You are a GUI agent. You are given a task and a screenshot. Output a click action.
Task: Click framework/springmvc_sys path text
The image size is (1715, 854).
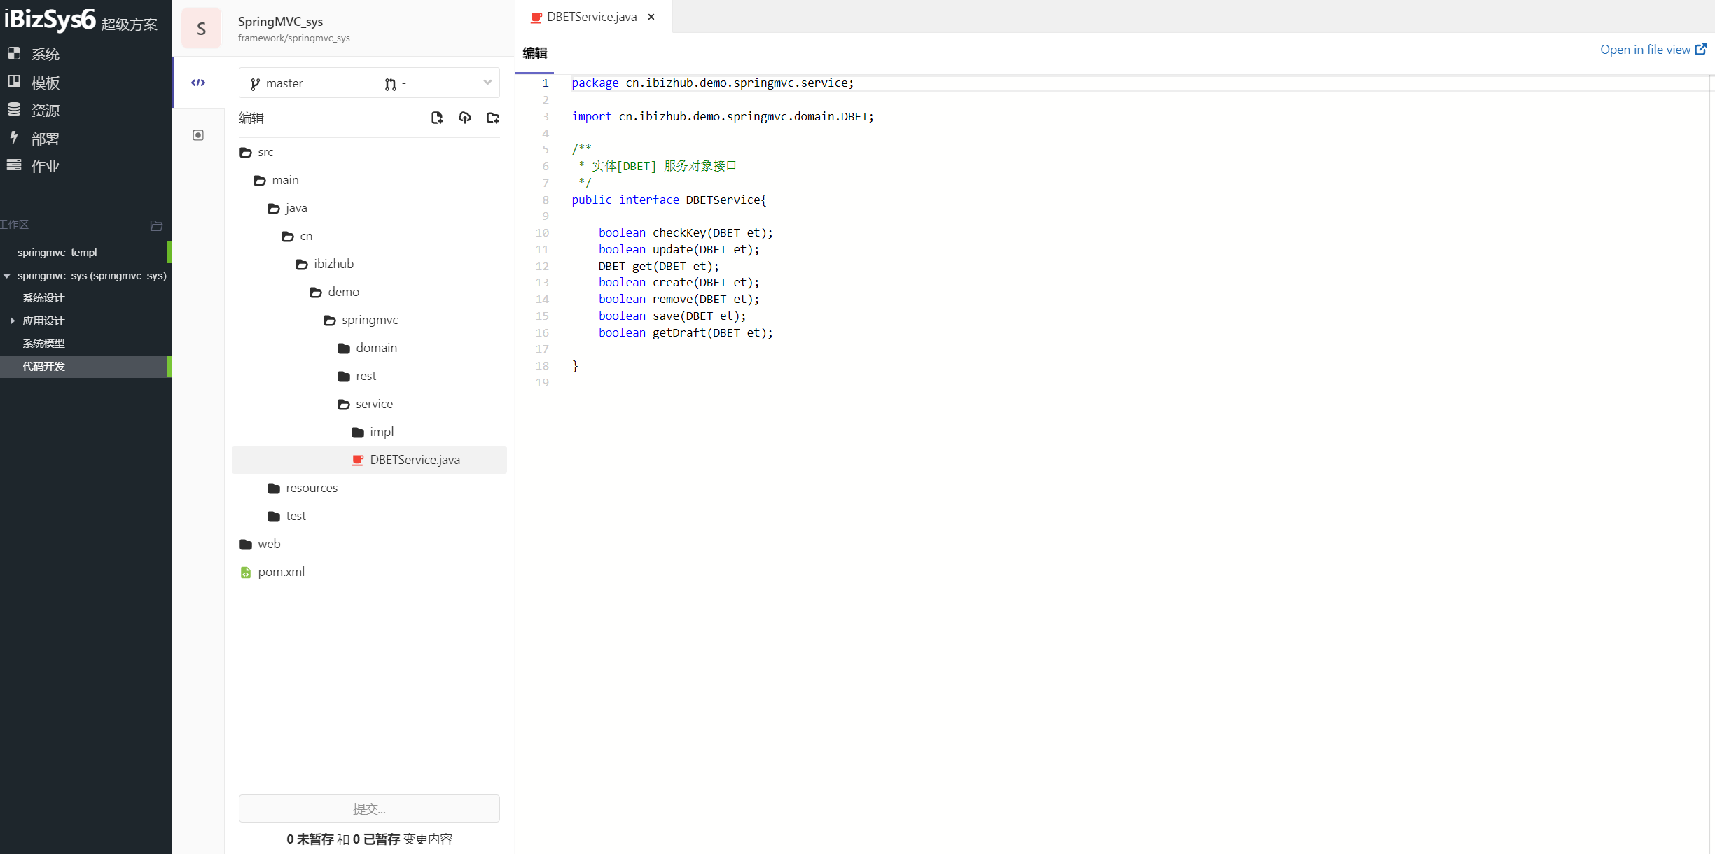coord(293,38)
